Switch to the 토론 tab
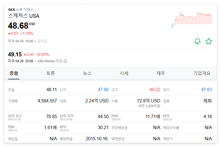Image resolution: width=221 pixels, height=147 pixels. 50,73
